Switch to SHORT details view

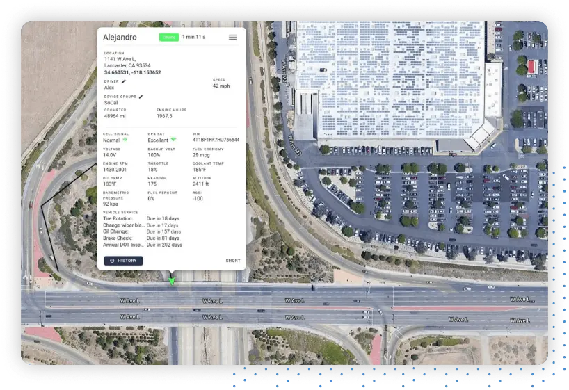point(232,261)
